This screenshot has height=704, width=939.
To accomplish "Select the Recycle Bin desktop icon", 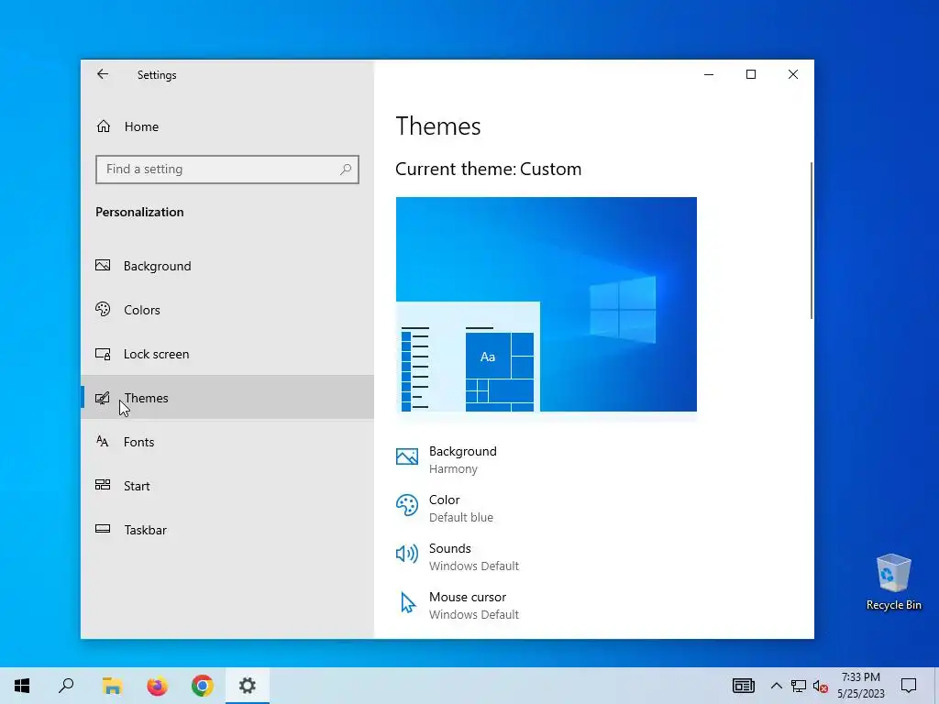I will tap(893, 582).
